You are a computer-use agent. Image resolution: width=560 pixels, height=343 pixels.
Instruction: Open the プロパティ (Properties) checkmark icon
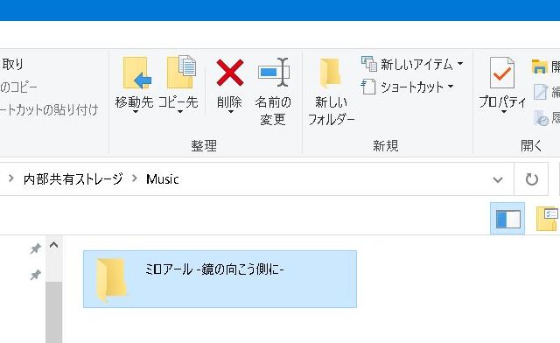(501, 73)
